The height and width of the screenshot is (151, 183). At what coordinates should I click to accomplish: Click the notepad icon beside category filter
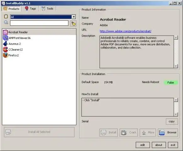point(6,16)
